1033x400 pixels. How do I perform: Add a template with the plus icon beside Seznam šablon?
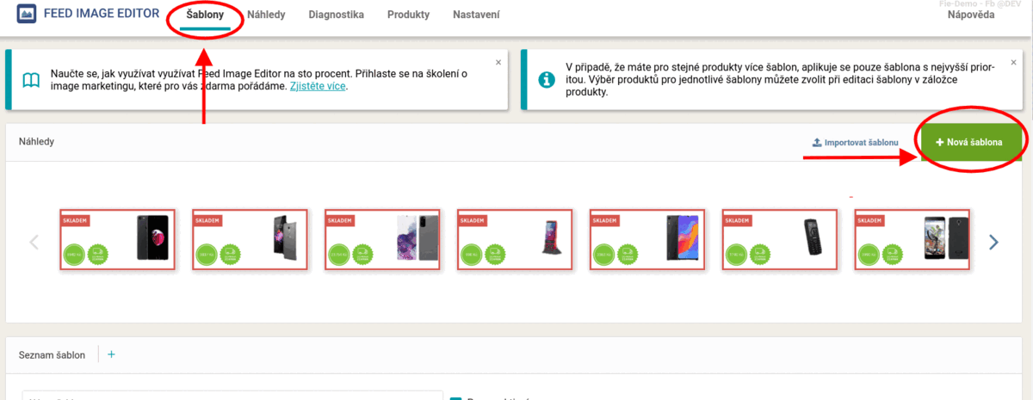click(111, 354)
